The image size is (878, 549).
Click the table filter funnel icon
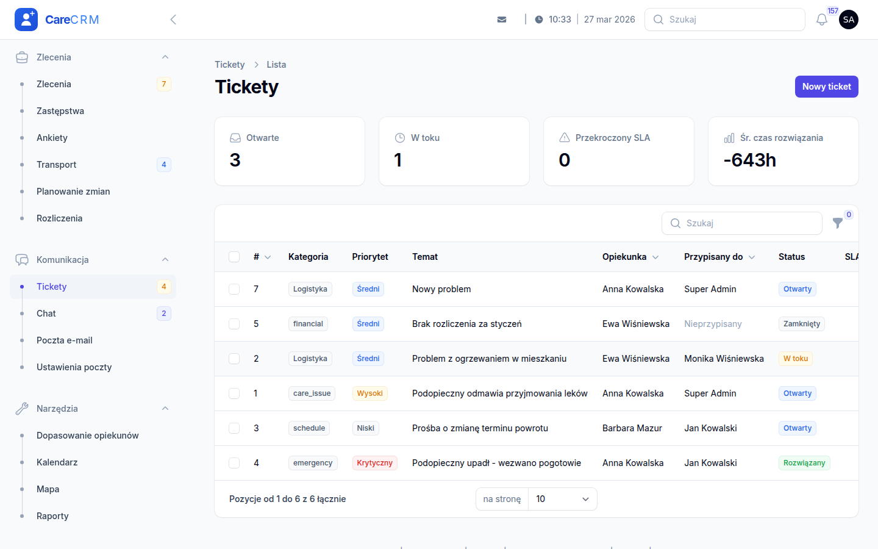click(x=838, y=223)
